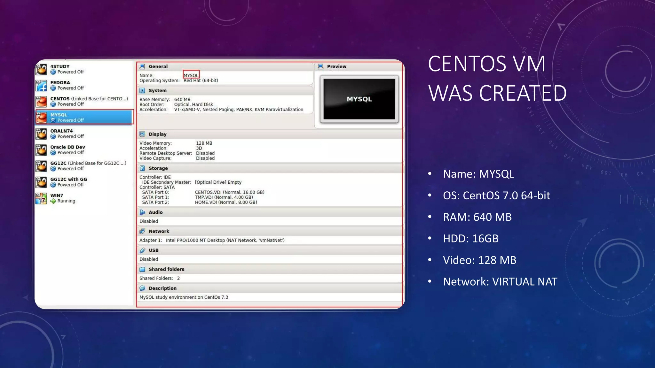The width and height of the screenshot is (655, 368).
Task: Select the MYSQL entry in VM list
Action: [84, 117]
